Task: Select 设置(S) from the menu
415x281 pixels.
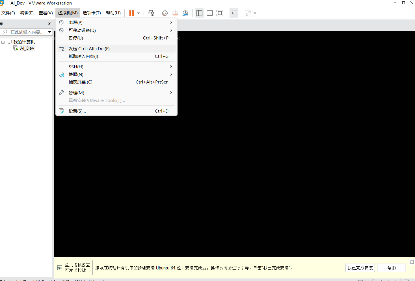Action: 77,111
